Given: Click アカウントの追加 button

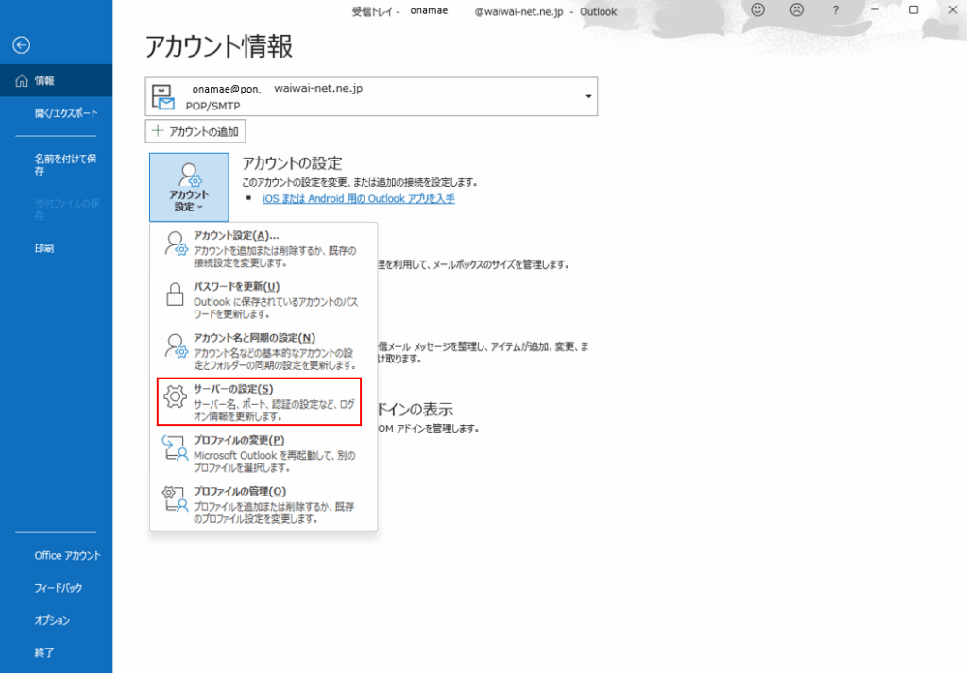Looking at the screenshot, I should point(195,131).
